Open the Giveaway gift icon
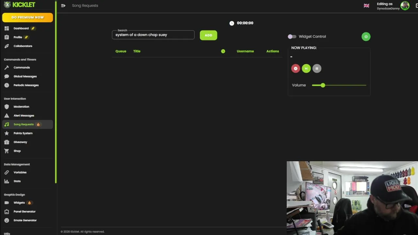Screen dimensions: 418x235 click(7, 142)
